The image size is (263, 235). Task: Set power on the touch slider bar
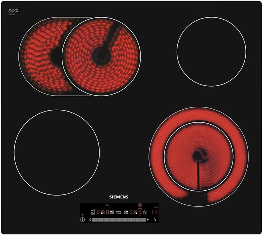(118, 220)
